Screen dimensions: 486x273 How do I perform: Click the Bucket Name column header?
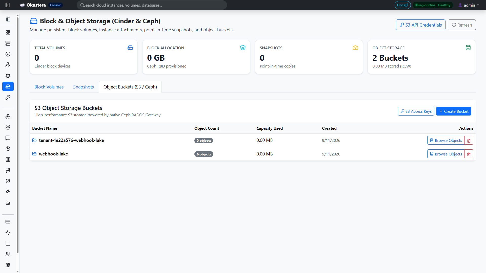pyautogui.click(x=45, y=128)
